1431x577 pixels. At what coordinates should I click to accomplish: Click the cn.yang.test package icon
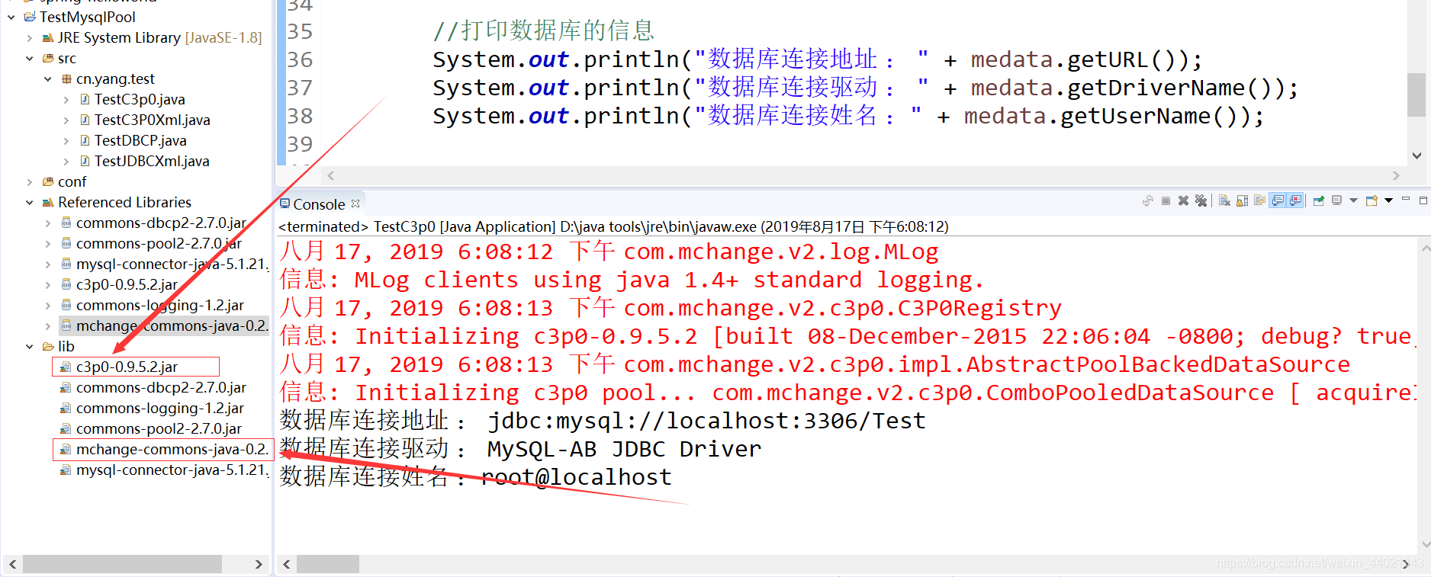(x=66, y=79)
